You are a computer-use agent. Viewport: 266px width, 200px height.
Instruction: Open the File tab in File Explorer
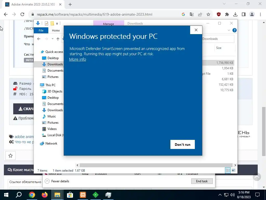(x=41, y=30)
